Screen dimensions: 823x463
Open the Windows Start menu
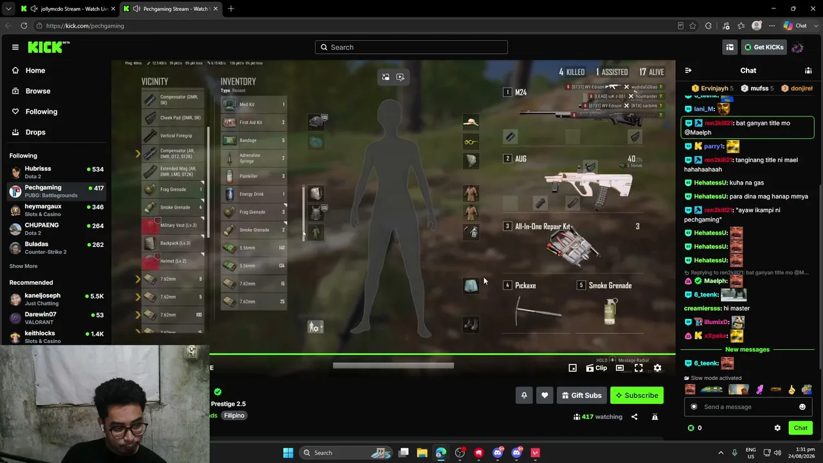point(288,453)
